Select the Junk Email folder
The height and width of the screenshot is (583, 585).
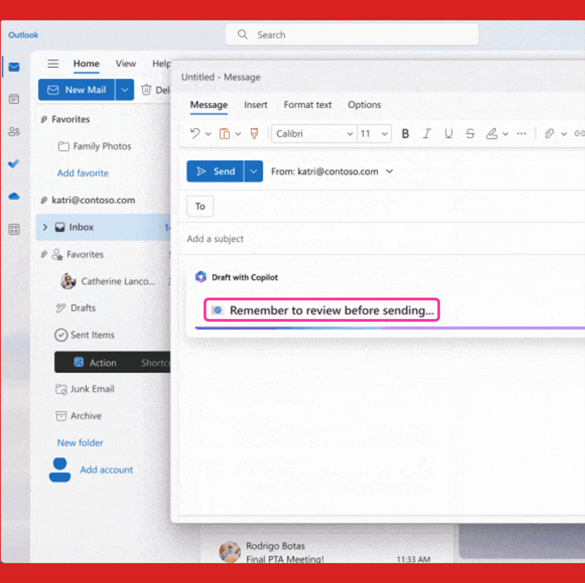tap(85, 389)
